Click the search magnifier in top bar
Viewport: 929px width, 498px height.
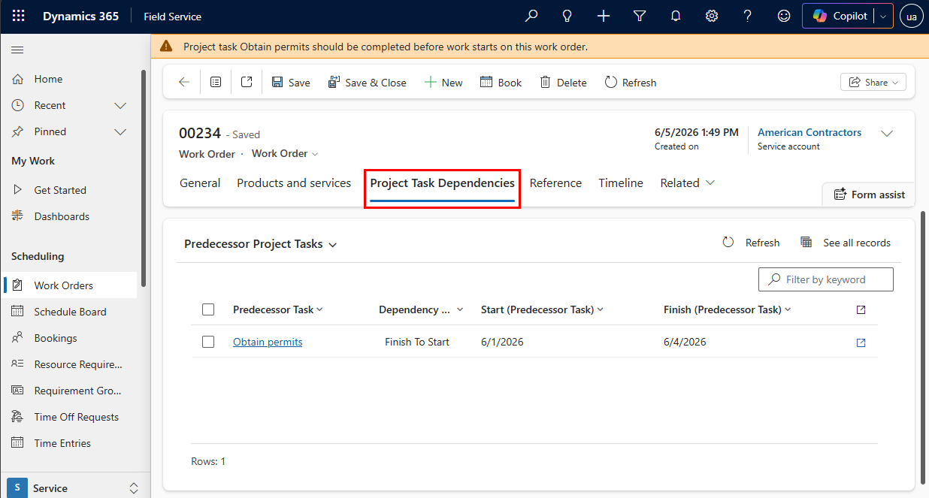tap(531, 16)
